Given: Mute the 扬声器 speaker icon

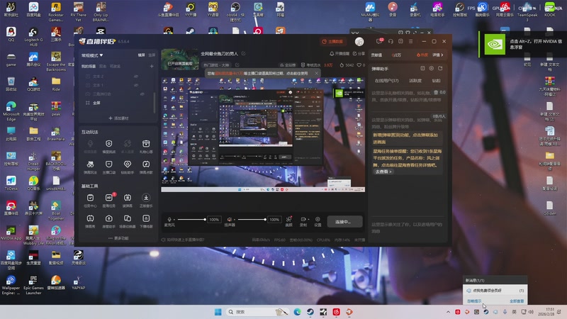Looking at the screenshot, I should point(229,219).
